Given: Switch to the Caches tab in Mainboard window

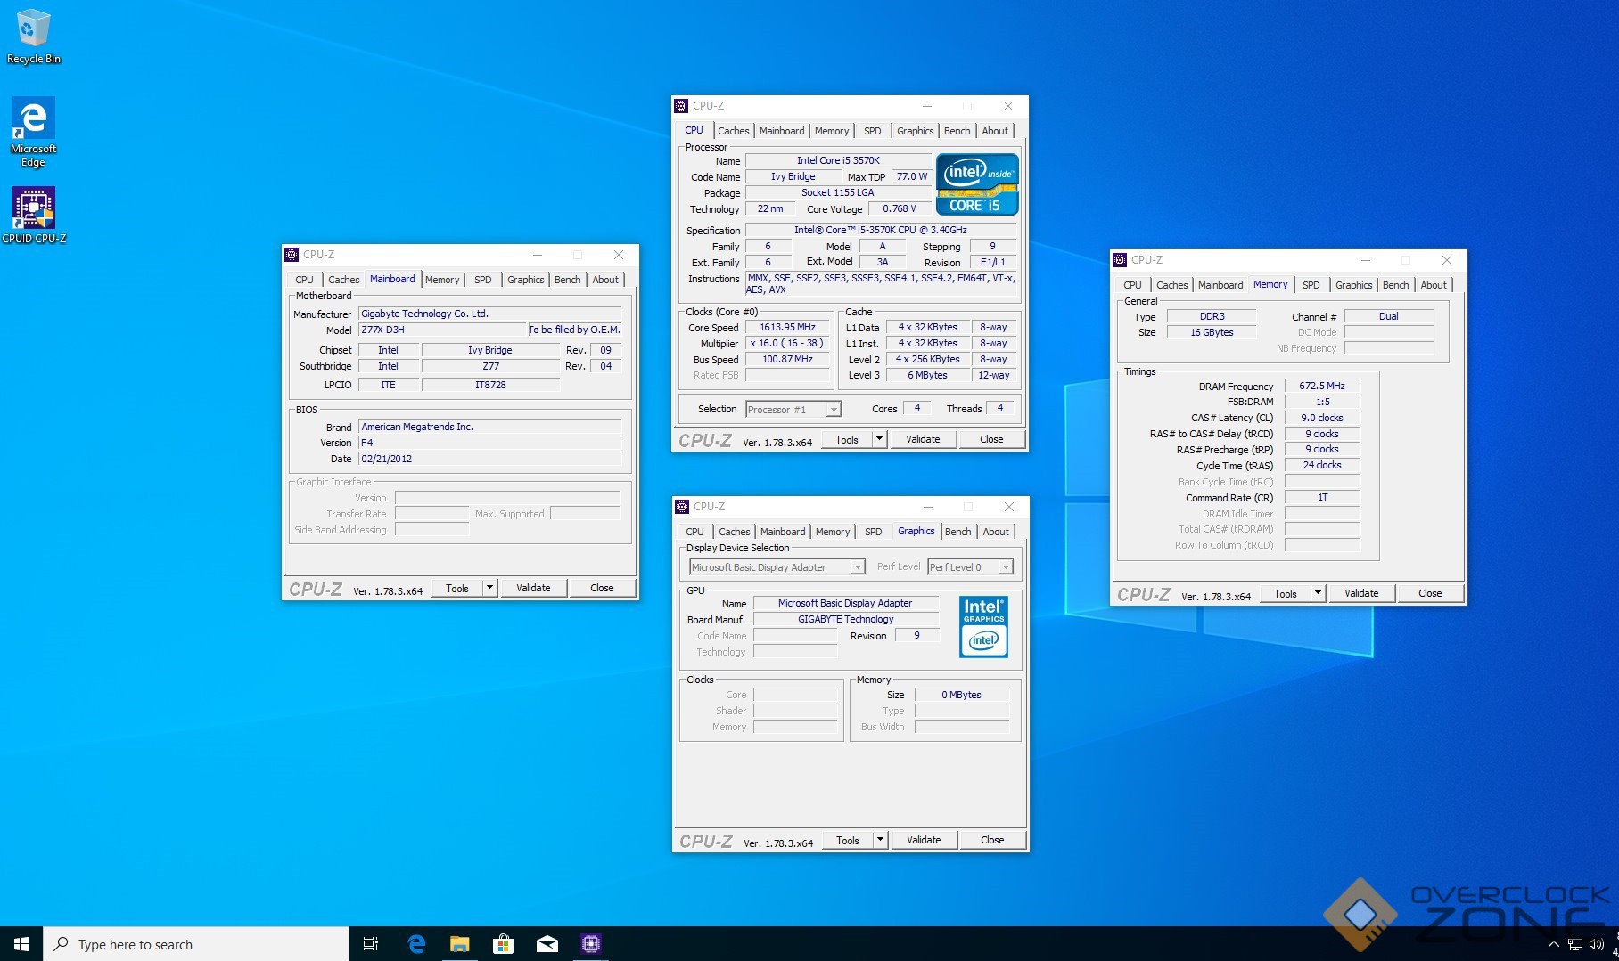Looking at the screenshot, I should 343,280.
